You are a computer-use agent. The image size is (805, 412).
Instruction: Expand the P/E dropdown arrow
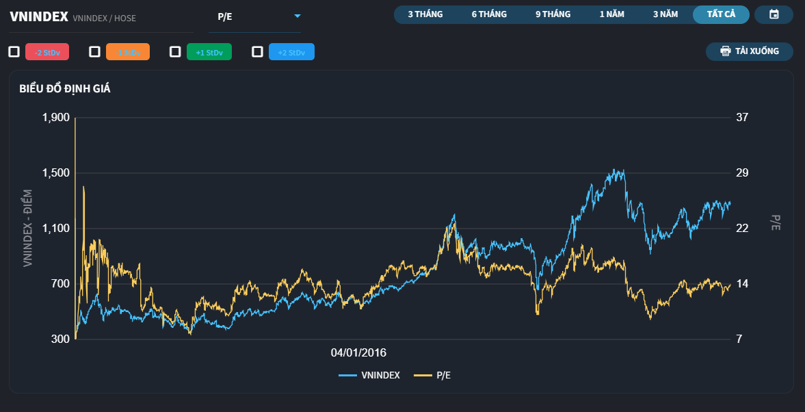pyautogui.click(x=297, y=16)
